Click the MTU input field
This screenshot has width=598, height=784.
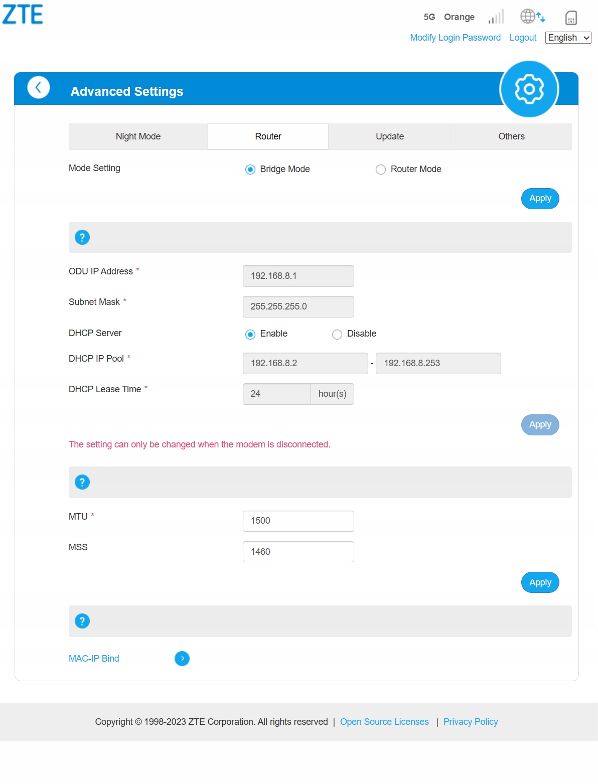[x=298, y=521]
